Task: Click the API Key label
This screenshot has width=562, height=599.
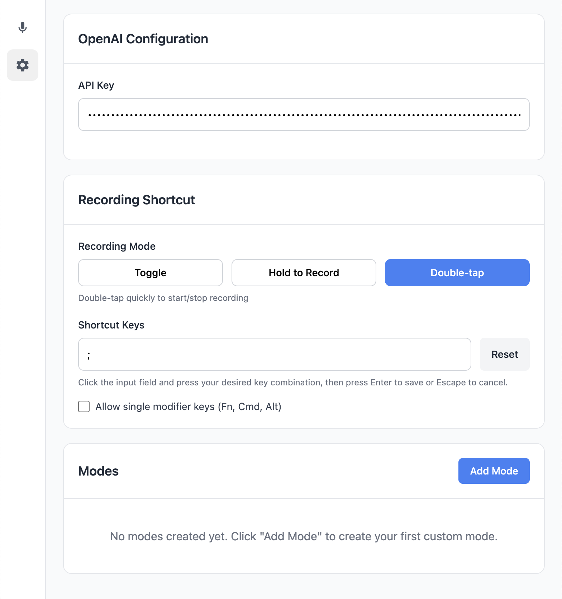Action: click(96, 85)
